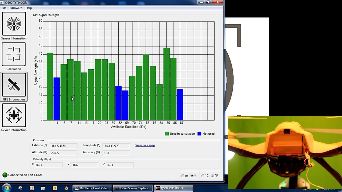Click the Q500 TYPHOON title bar icon

(2, 2)
